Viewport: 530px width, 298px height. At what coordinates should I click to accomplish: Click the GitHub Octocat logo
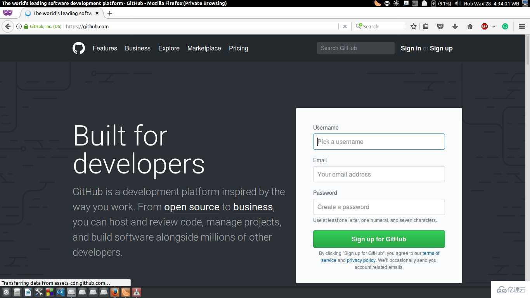click(x=79, y=48)
